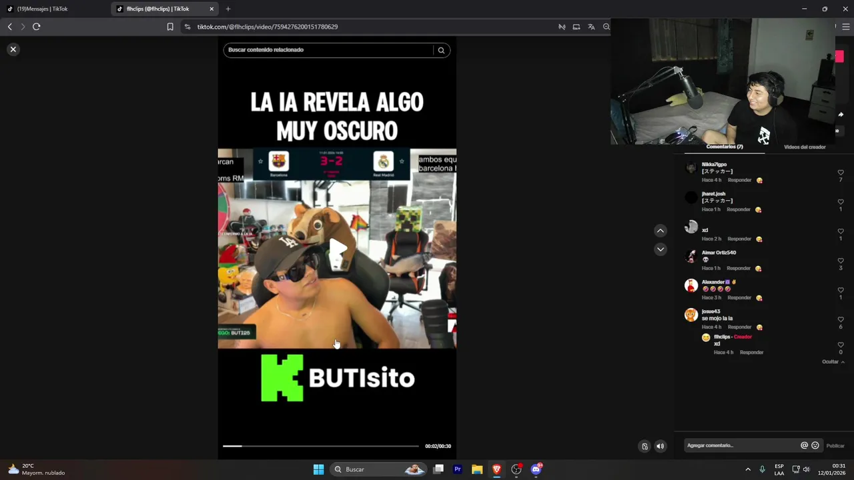The height and width of the screenshot is (480, 854).
Task: Open josue43's profile avatar
Action: (691, 315)
